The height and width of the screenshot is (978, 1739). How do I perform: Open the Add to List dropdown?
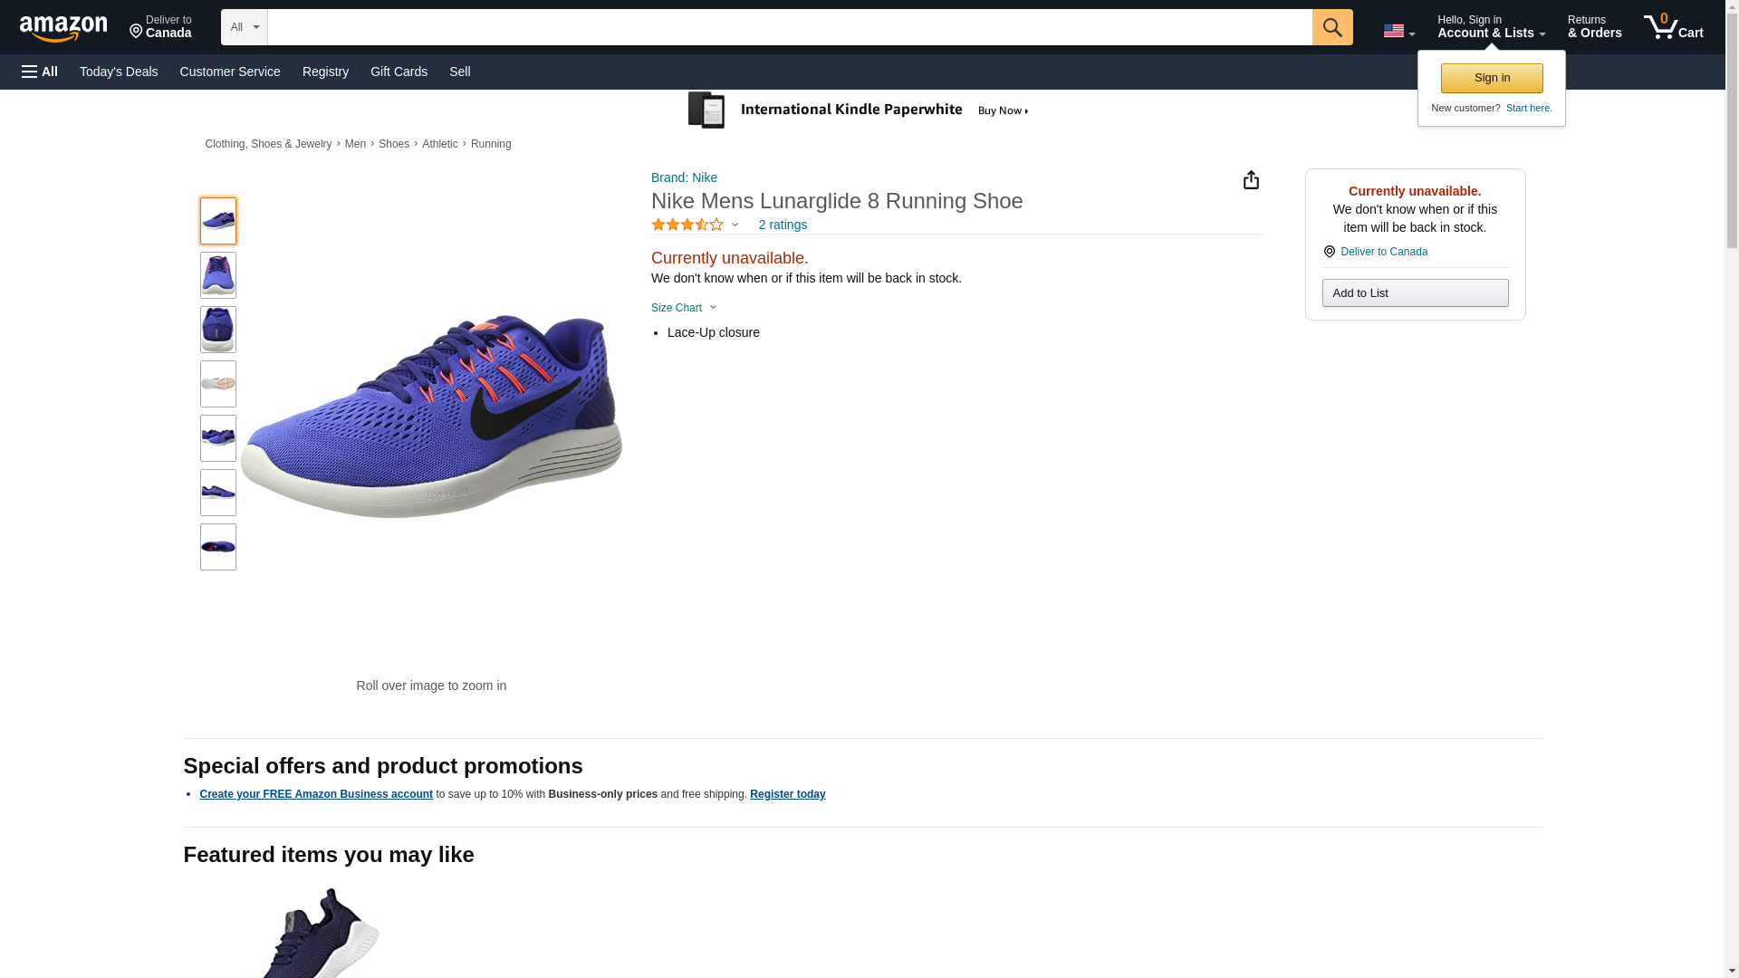click(1415, 293)
